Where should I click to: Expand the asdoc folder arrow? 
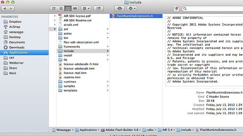pos(108,33)
